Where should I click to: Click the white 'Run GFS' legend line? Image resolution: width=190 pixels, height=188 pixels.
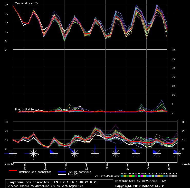62,175
